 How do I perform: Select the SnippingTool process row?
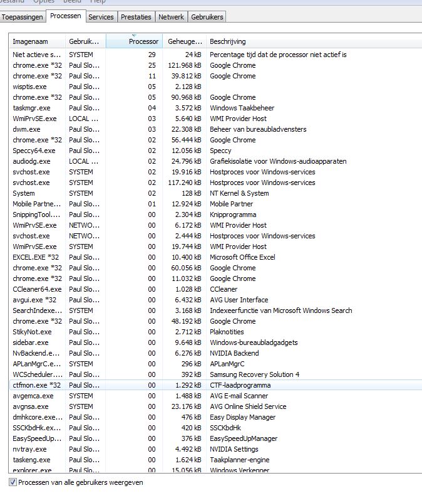(x=215, y=215)
